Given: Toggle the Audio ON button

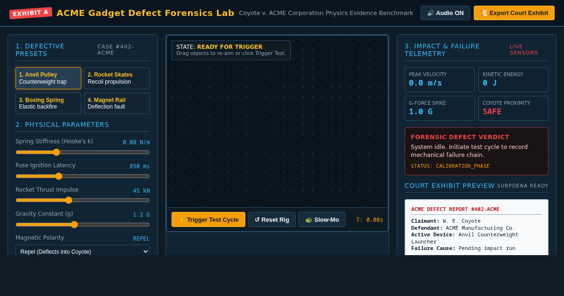Looking at the screenshot, I should (x=445, y=13).
